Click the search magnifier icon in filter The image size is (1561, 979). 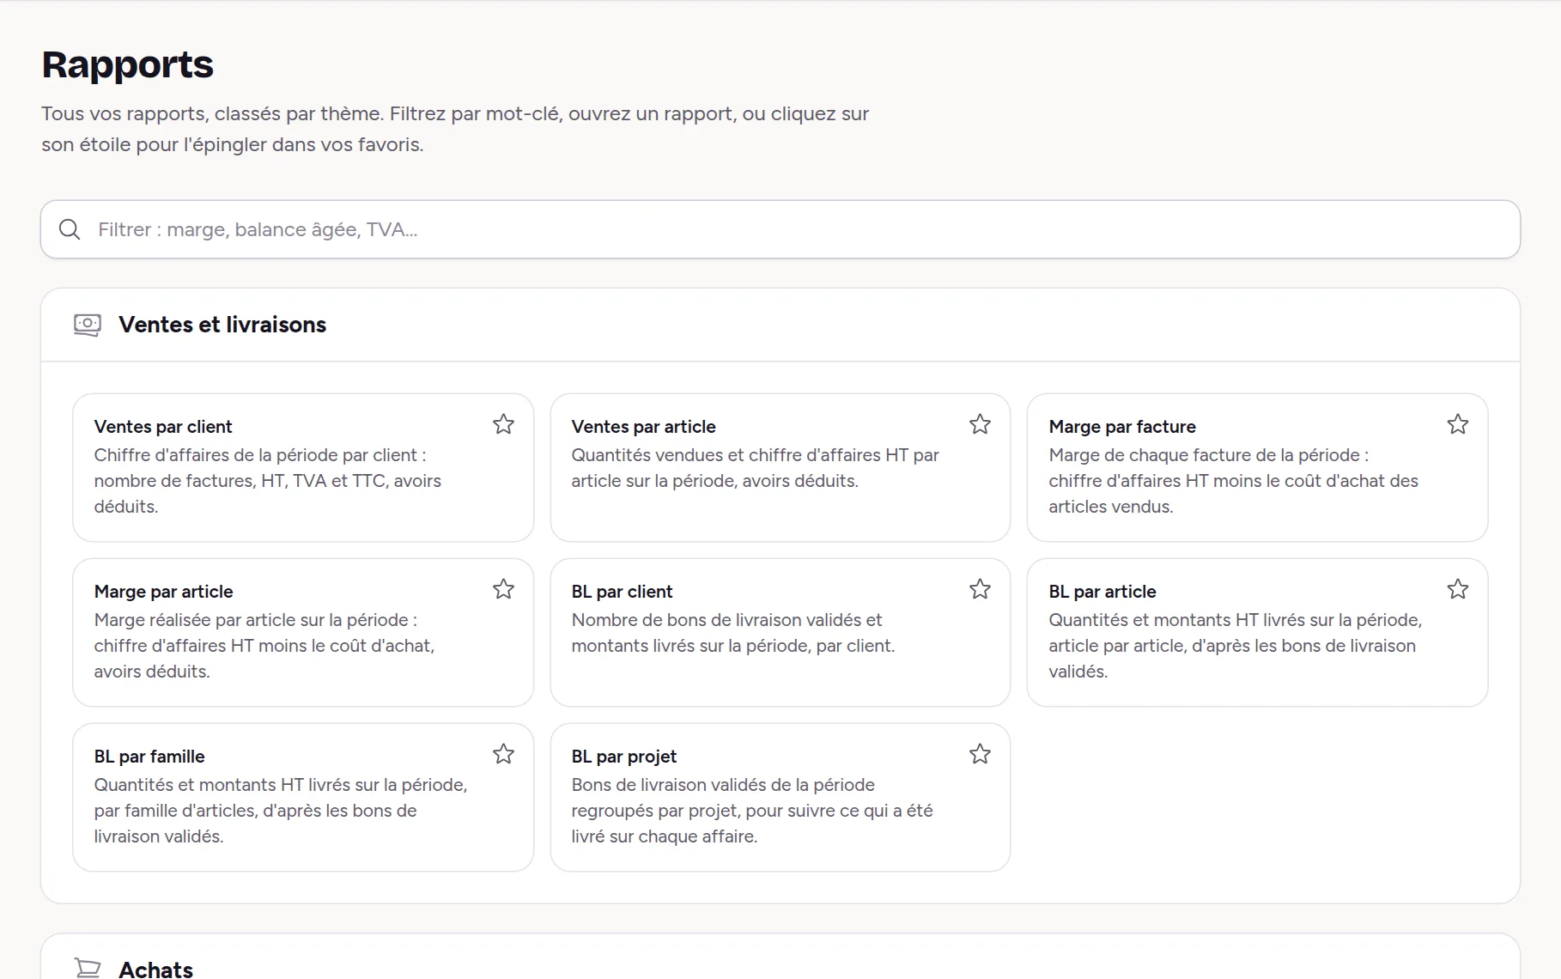pyautogui.click(x=70, y=229)
